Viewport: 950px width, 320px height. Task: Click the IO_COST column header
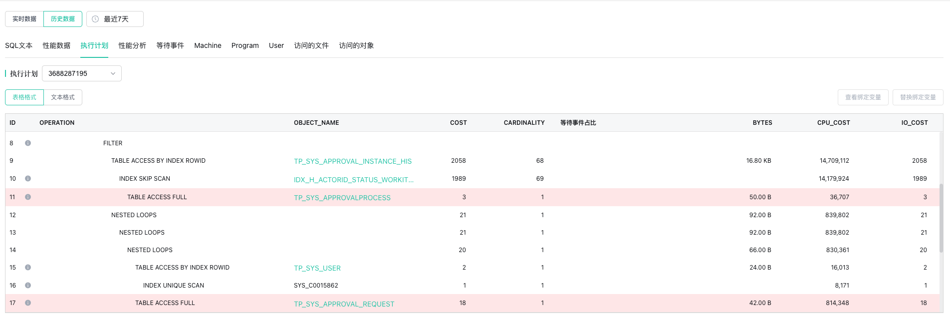(x=915, y=123)
